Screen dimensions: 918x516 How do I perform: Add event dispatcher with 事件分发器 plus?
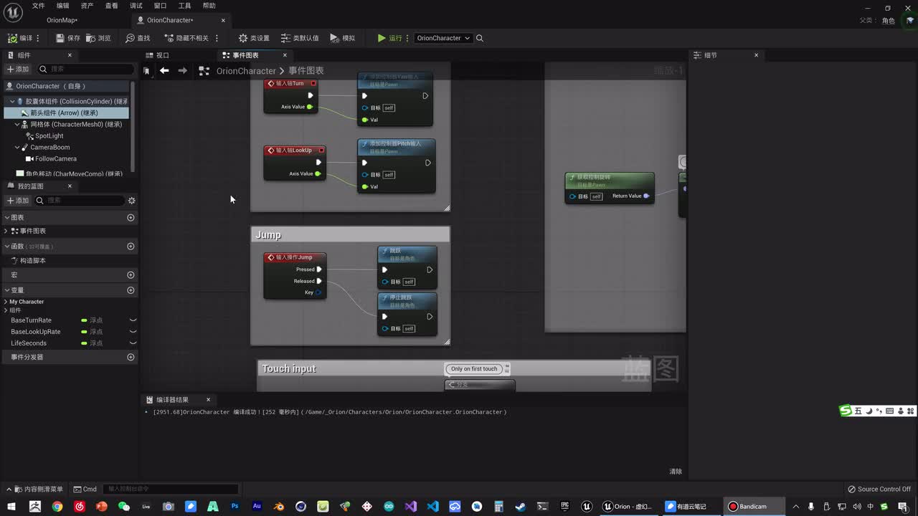pyautogui.click(x=131, y=357)
